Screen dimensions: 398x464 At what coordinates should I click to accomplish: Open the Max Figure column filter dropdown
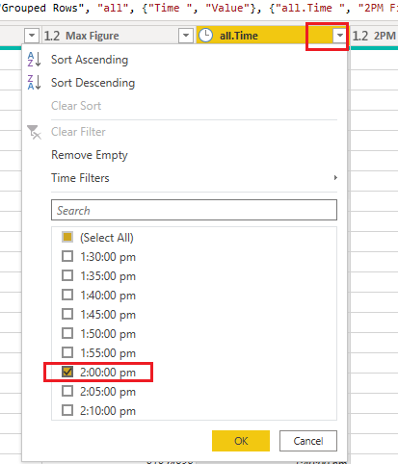(x=186, y=36)
